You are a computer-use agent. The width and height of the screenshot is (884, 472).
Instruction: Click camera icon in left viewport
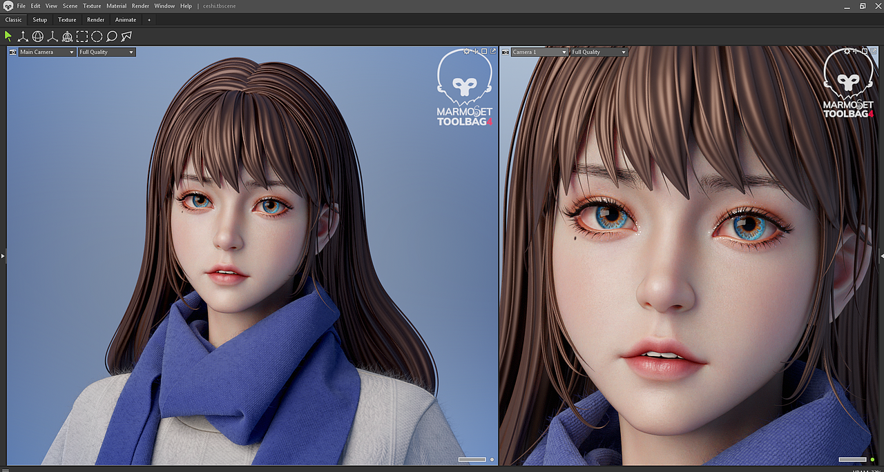[x=12, y=52]
